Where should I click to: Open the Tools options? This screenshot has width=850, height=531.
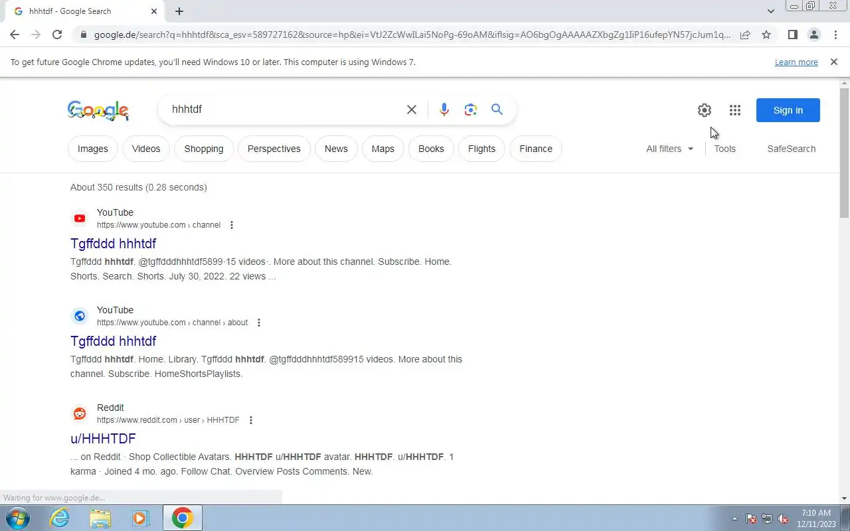point(724,149)
